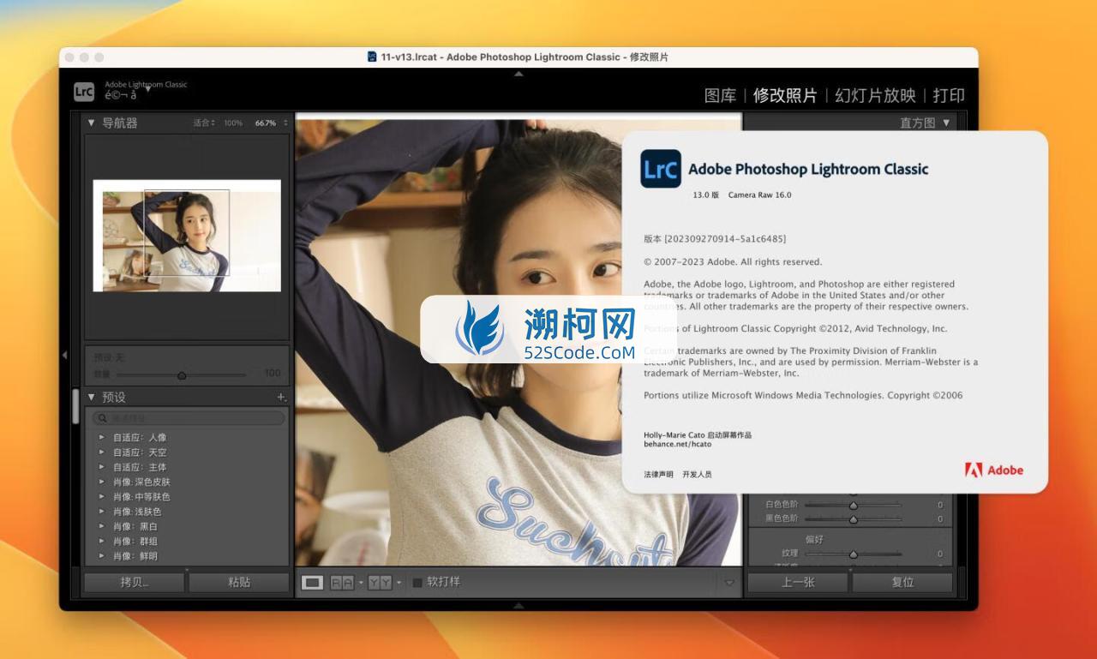Screen dimensions: 1097x659
Task: Expand the 肖像：深色皮肤 preset group
Action: click(101, 482)
